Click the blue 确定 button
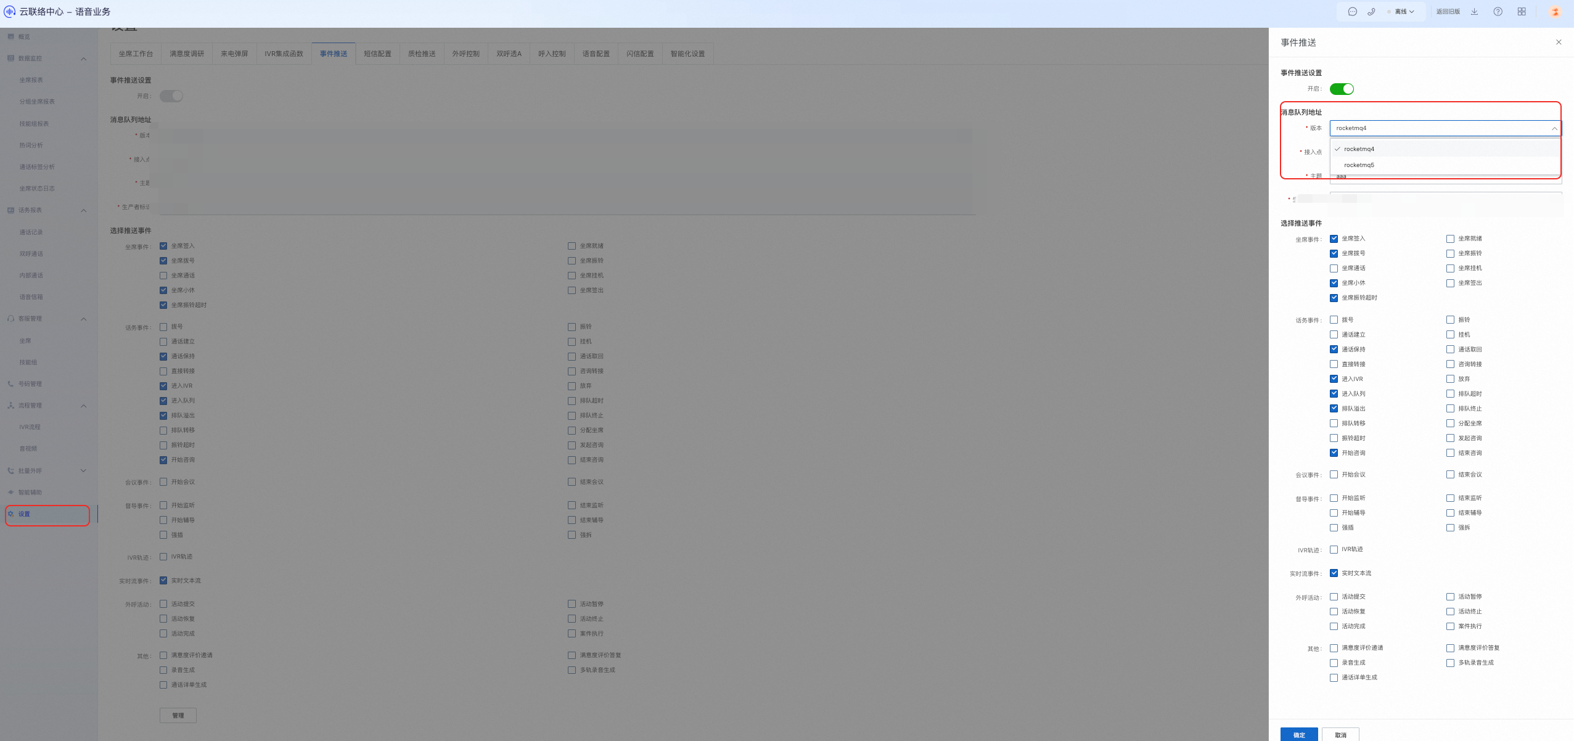Screen dimensions: 1574x741 (1299, 734)
